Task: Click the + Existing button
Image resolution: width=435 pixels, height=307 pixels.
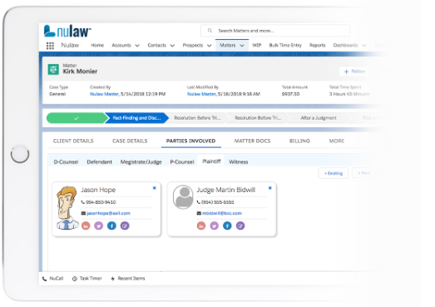Action: point(334,173)
